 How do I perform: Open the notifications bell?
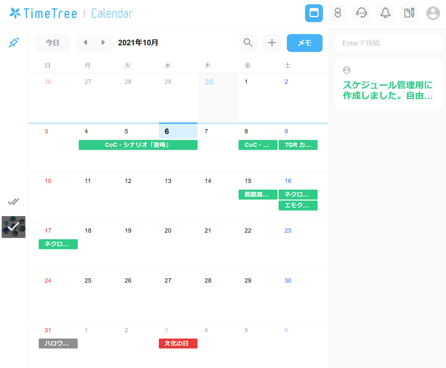(385, 13)
